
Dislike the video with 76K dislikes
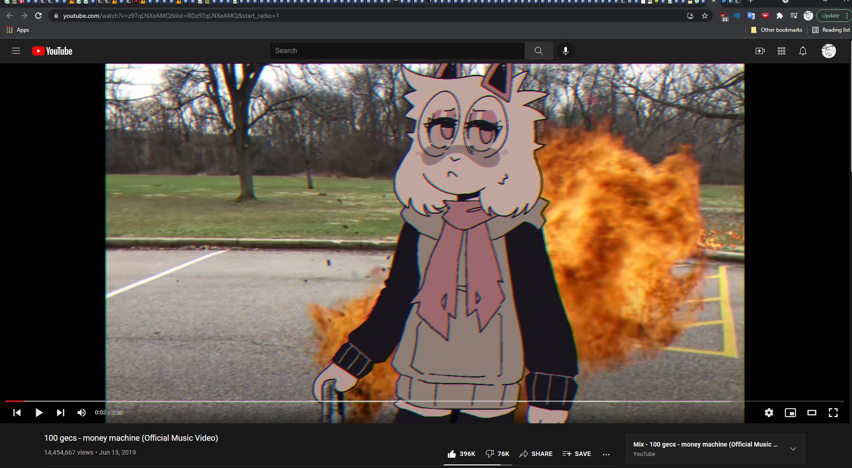click(x=497, y=454)
